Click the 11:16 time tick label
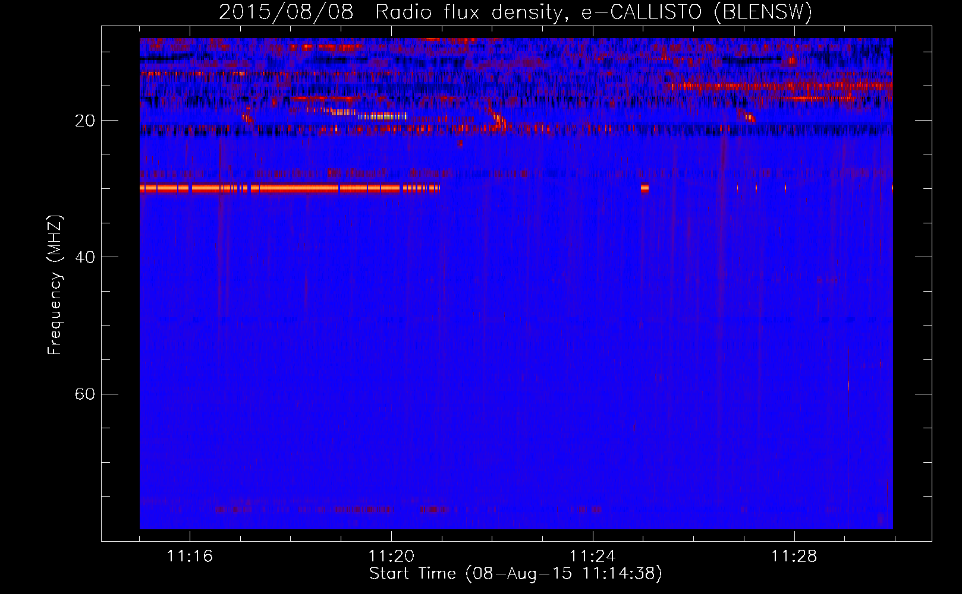 tap(190, 556)
